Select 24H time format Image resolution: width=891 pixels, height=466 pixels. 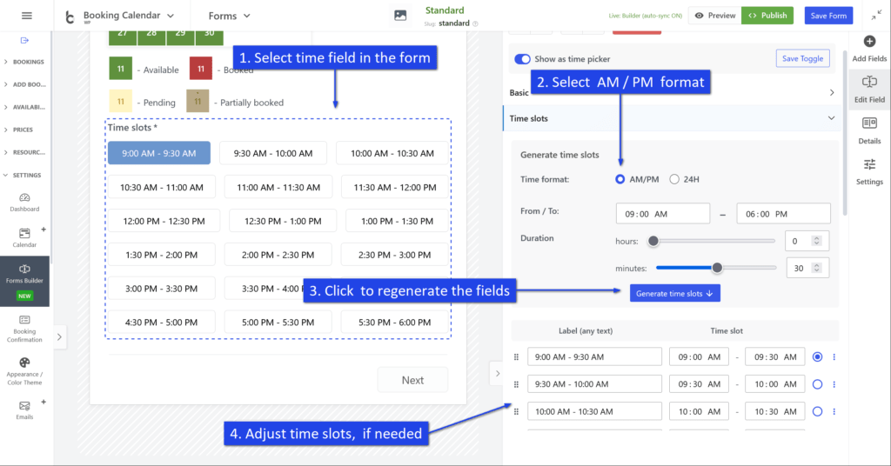tap(674, 179)
